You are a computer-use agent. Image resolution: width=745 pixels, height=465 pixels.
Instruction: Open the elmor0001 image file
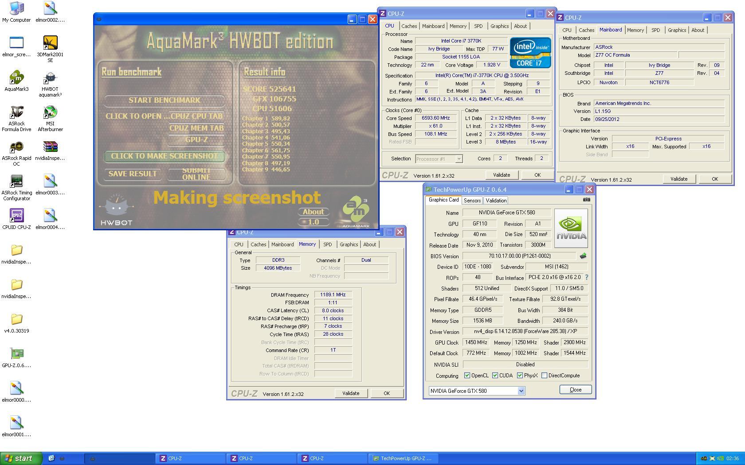16,426
